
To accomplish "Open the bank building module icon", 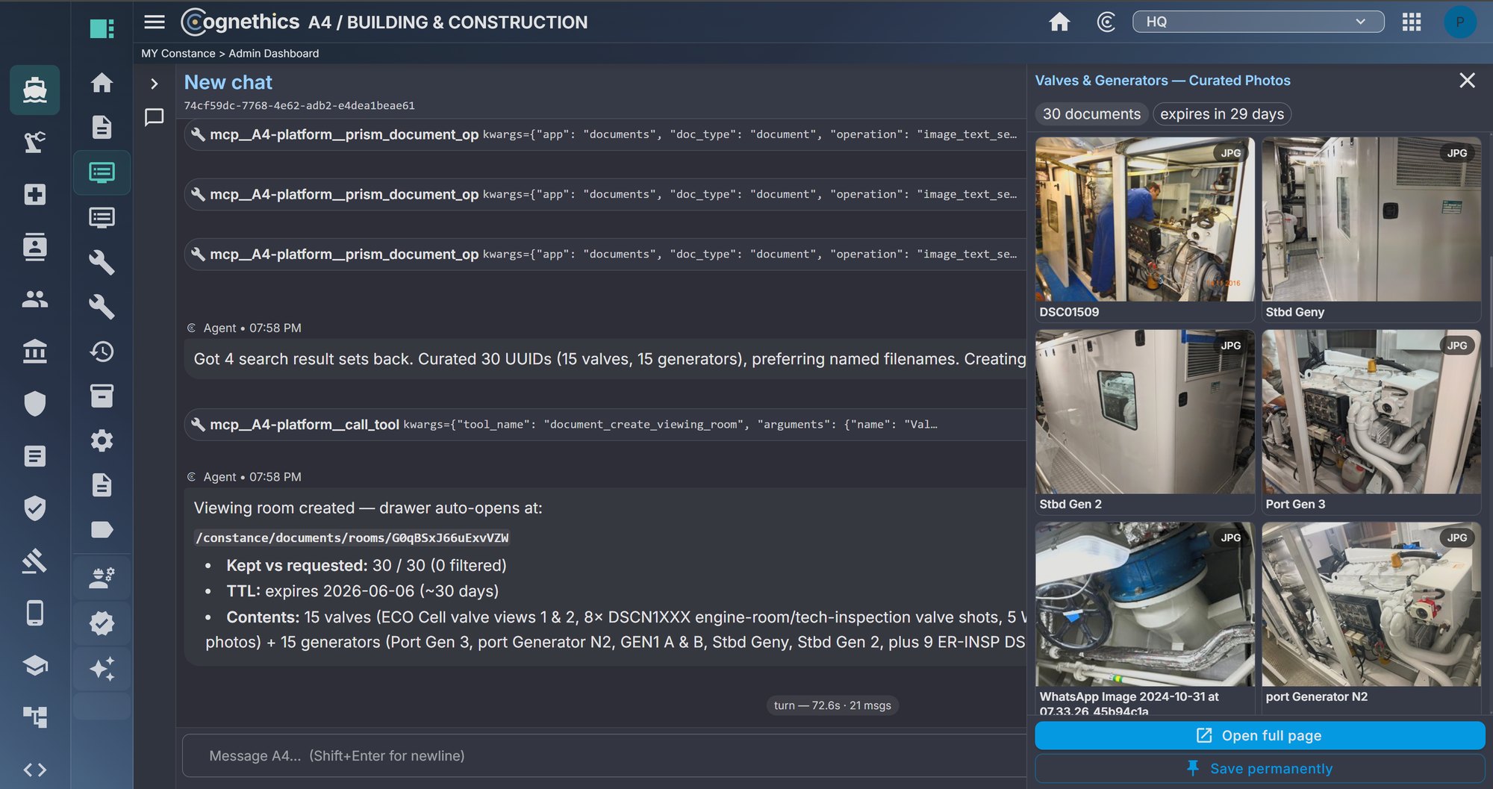I will pos(34,351).
